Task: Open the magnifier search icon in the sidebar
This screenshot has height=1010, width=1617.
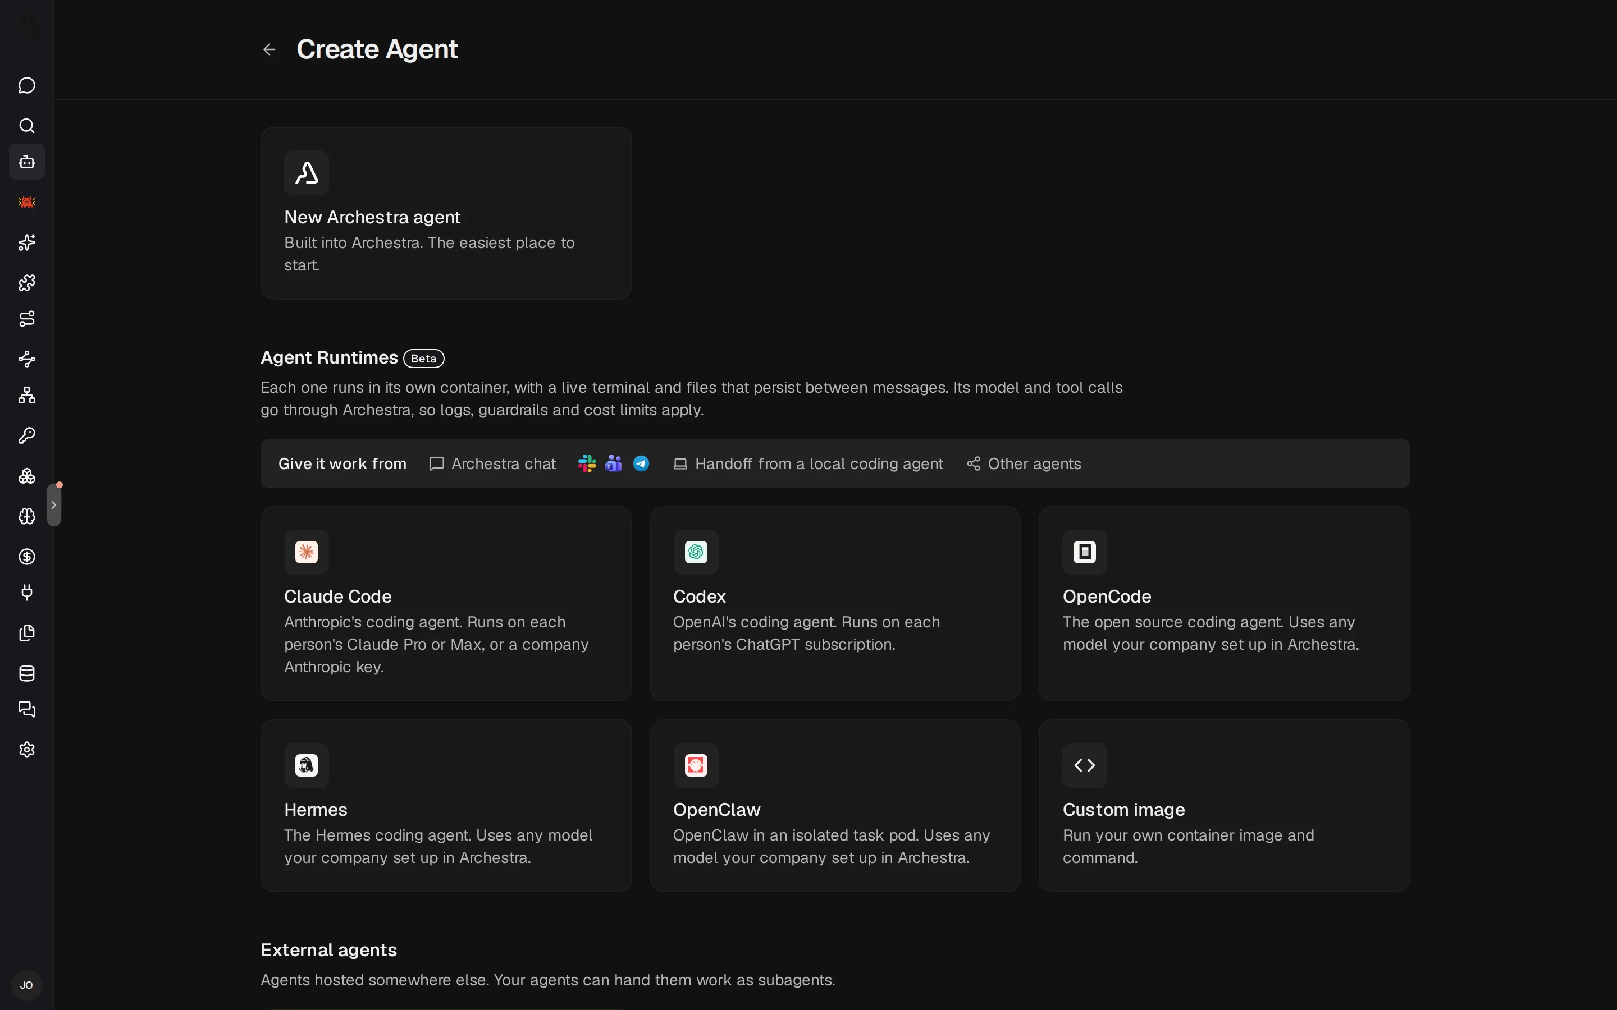Action: click(27, 126)
